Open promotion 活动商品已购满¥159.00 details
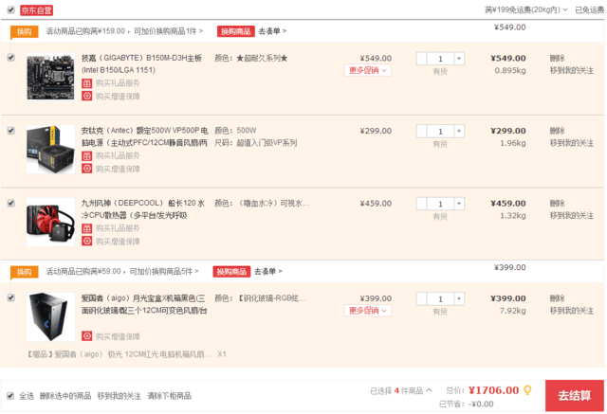Viewport: 607px width, 414px height. pyautogui.click(x=124, y=31)
